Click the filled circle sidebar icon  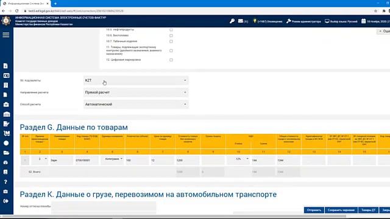point(6,143)
